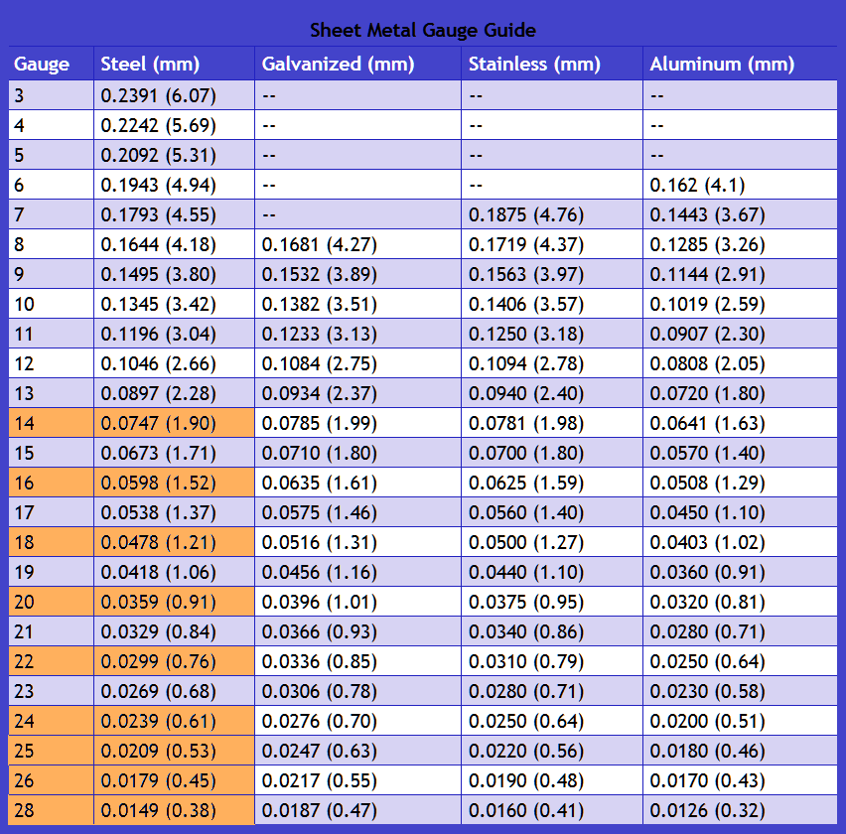Click highlighted steel cell "0.0478 (1.21)"
Image resolution: width=846 pixels, height=834 pixels.
tap(175, 542)
